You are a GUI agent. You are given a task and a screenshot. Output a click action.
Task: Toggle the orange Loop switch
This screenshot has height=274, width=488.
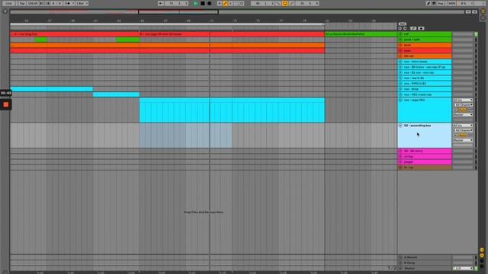tap(284, 3)
